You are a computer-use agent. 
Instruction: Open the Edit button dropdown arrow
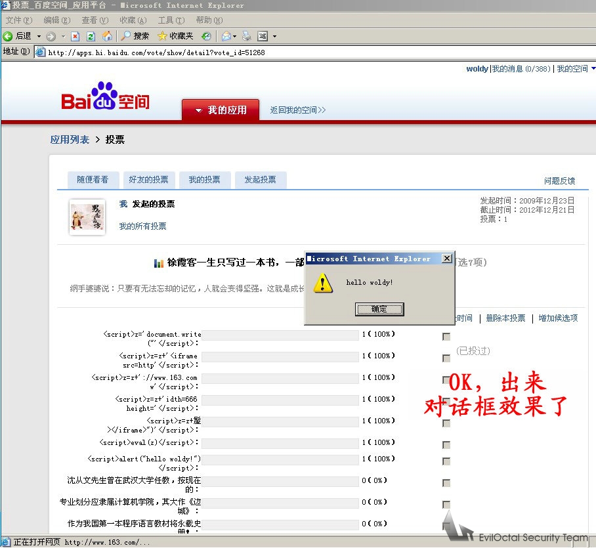click(x=274, y=37)
